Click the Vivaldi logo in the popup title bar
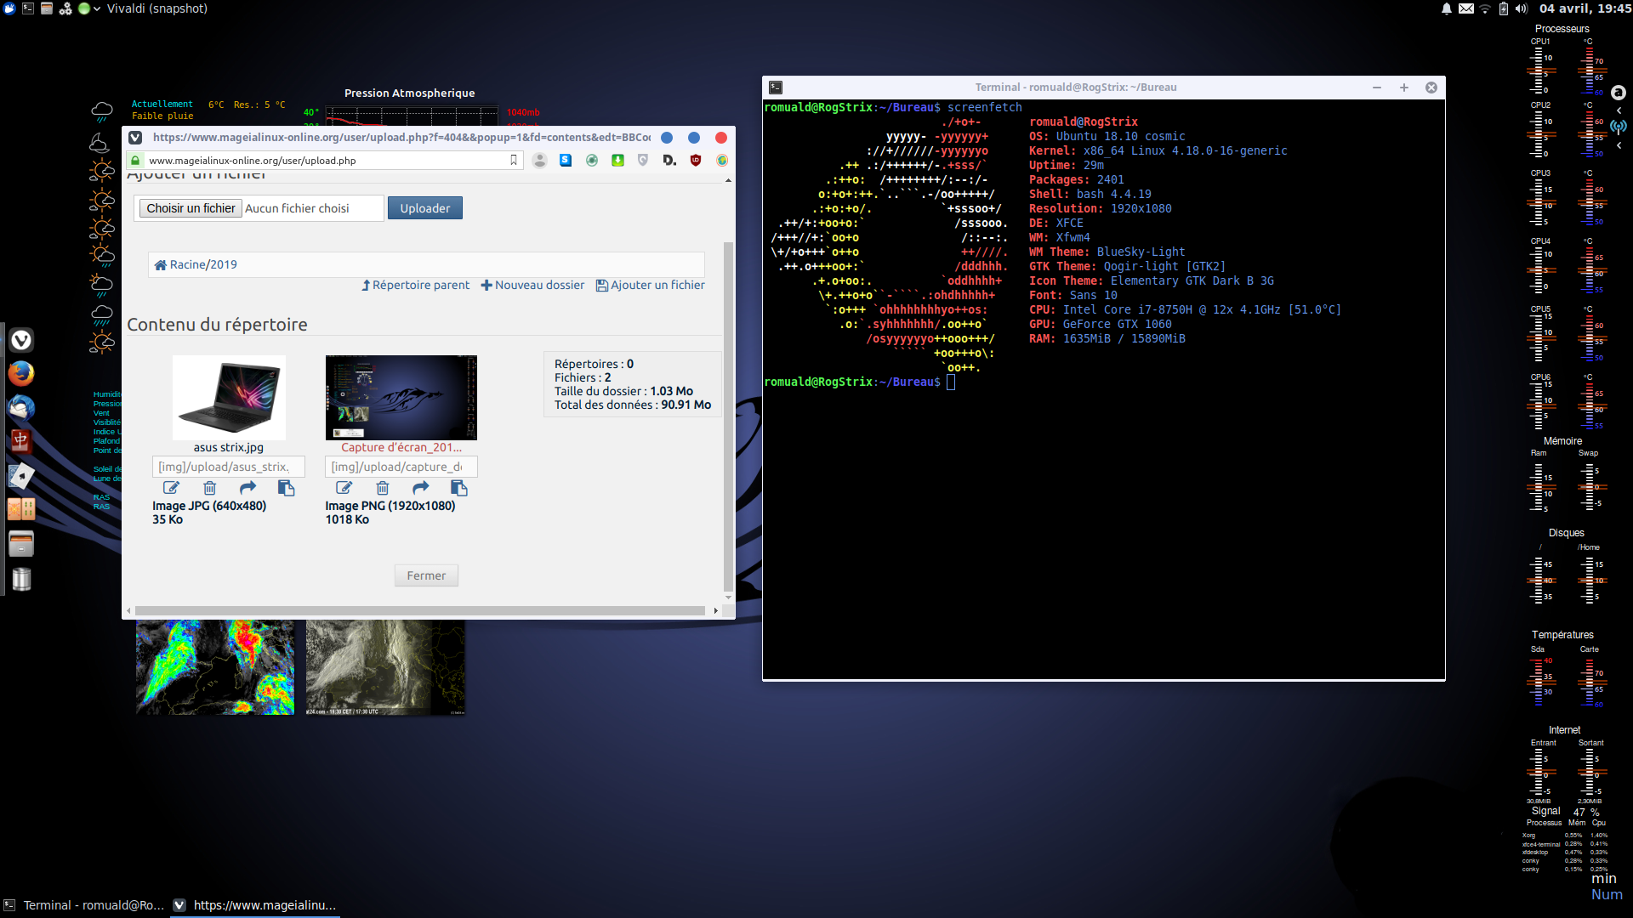1633x918 pixels. (x=135, y=138)
